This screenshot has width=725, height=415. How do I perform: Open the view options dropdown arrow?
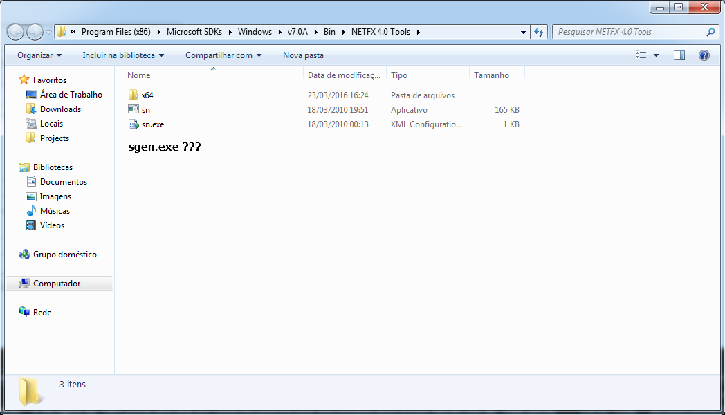[x=656, y=55]
